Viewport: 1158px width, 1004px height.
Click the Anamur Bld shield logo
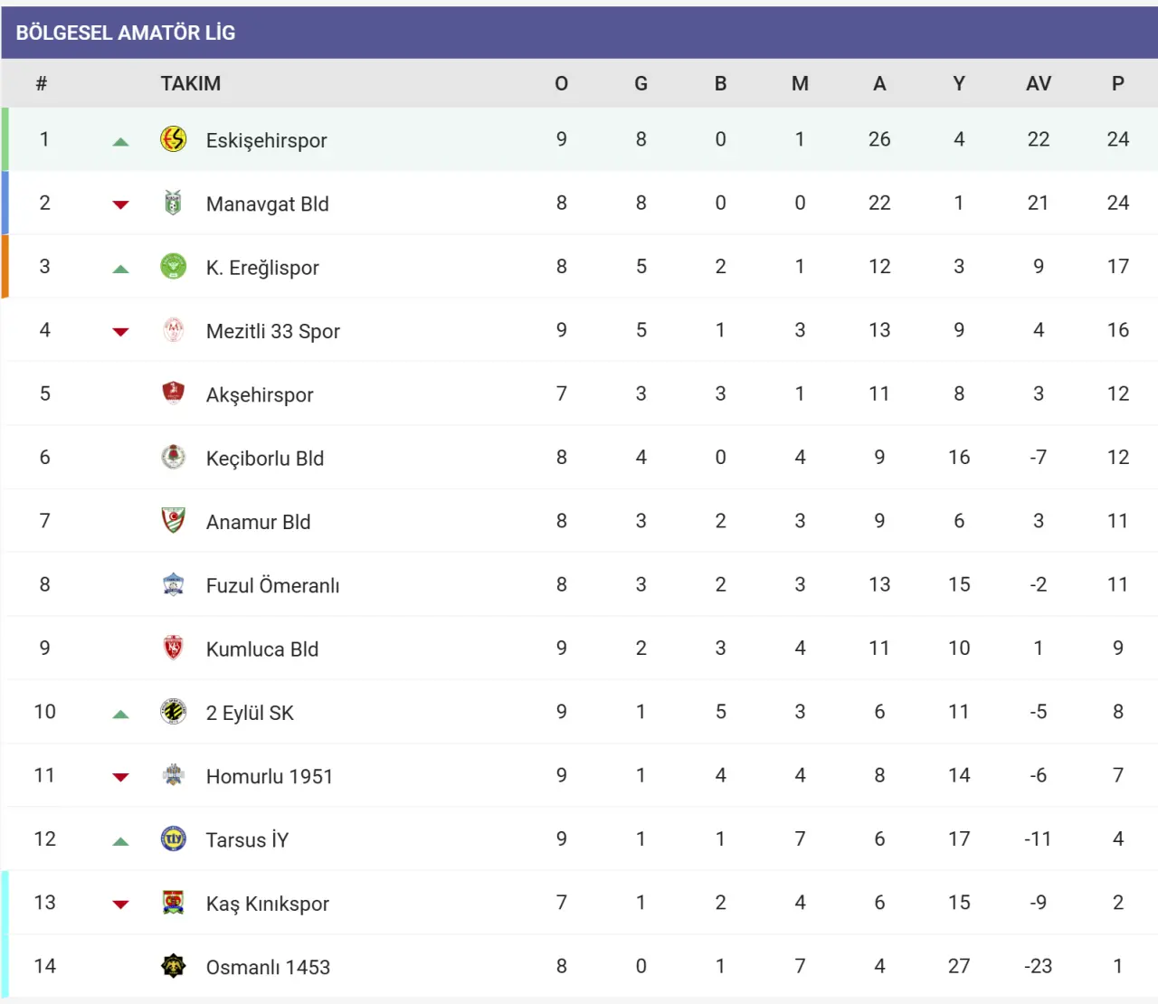tap(173, 521)
